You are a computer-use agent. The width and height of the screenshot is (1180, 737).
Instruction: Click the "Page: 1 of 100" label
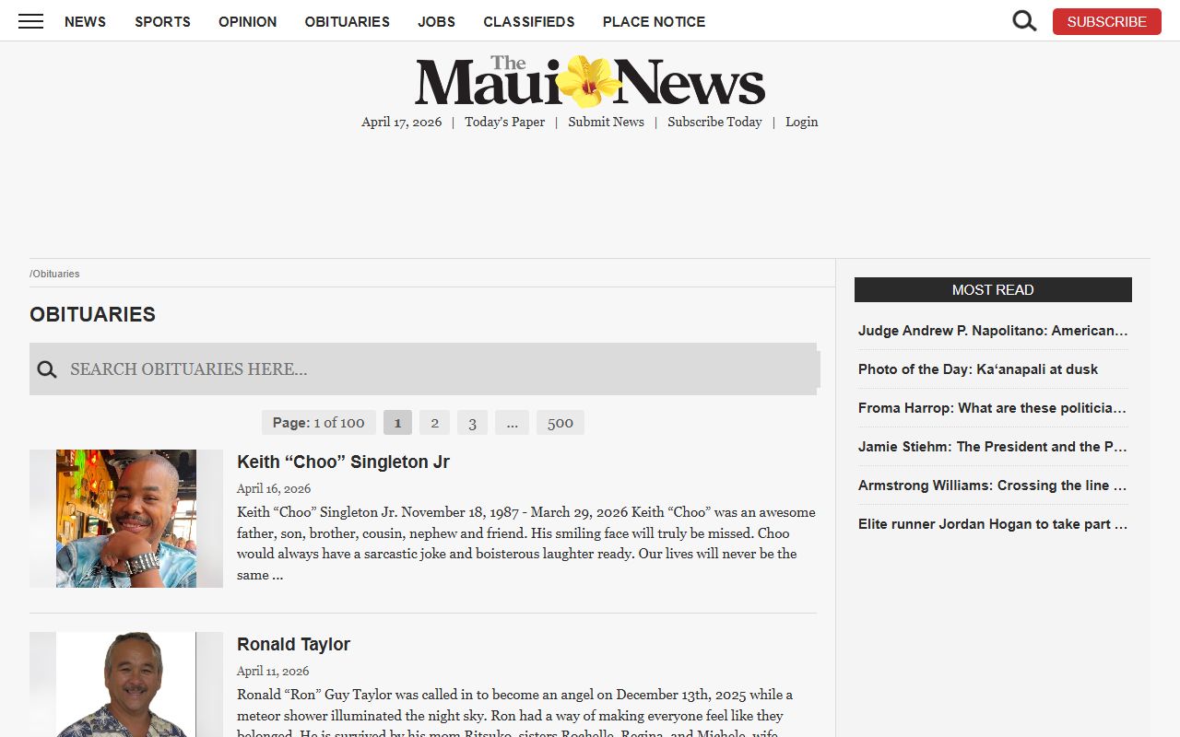[319, 423]
